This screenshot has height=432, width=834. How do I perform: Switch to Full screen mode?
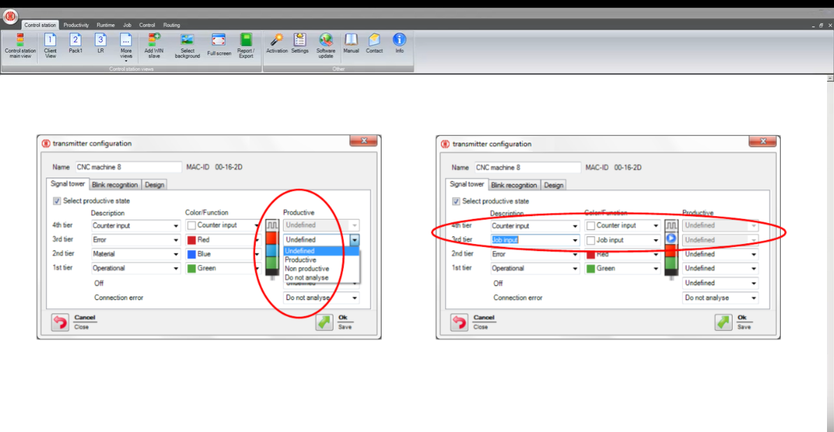click(x=219, y=45)
